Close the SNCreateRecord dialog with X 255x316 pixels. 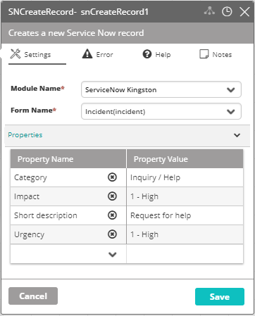pos(244,12)
